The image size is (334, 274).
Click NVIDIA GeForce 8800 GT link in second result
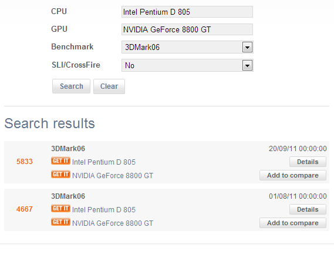coord(113,223)
